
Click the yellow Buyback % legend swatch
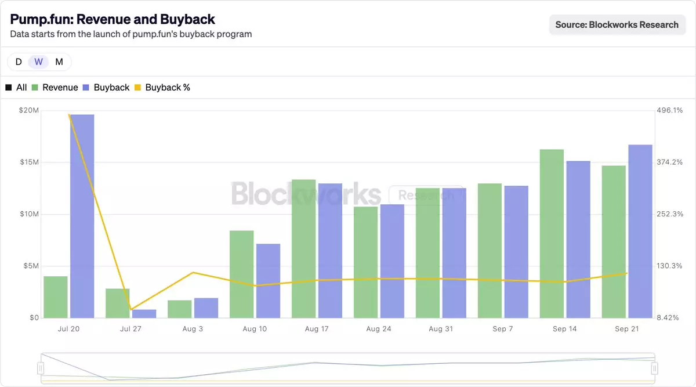(x=137, y=88)
